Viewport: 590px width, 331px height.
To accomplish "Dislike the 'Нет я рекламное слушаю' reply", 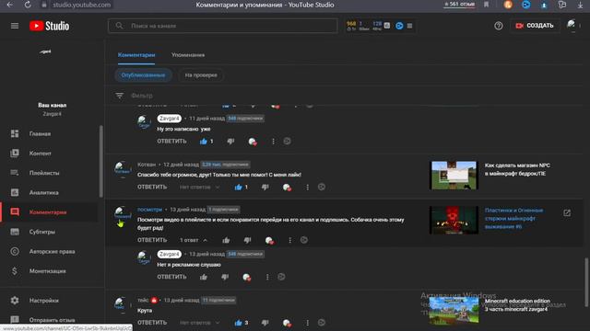I will (x=225, y=277).
